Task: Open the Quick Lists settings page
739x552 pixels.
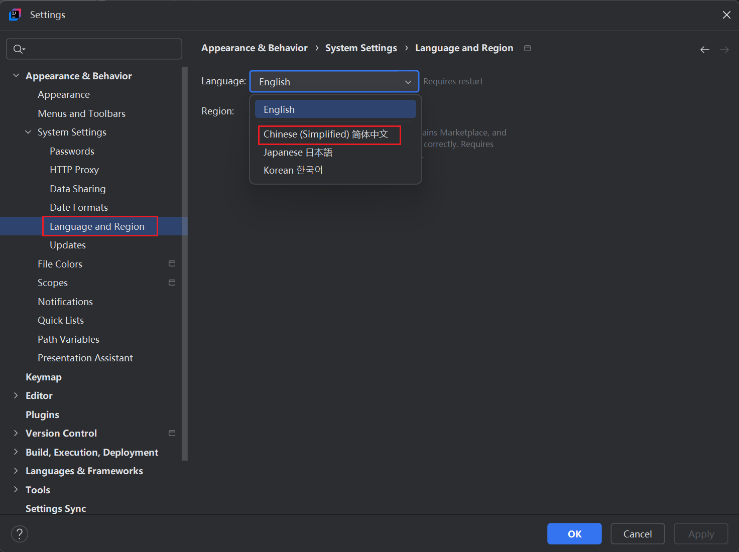Action: point(61,320)
